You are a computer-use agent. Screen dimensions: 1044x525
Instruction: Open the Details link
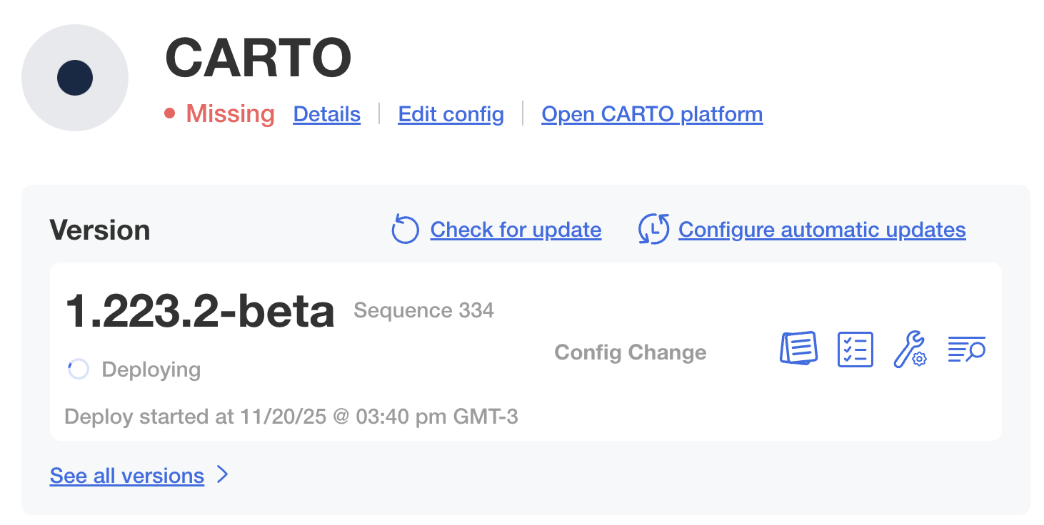coord(326,114)
